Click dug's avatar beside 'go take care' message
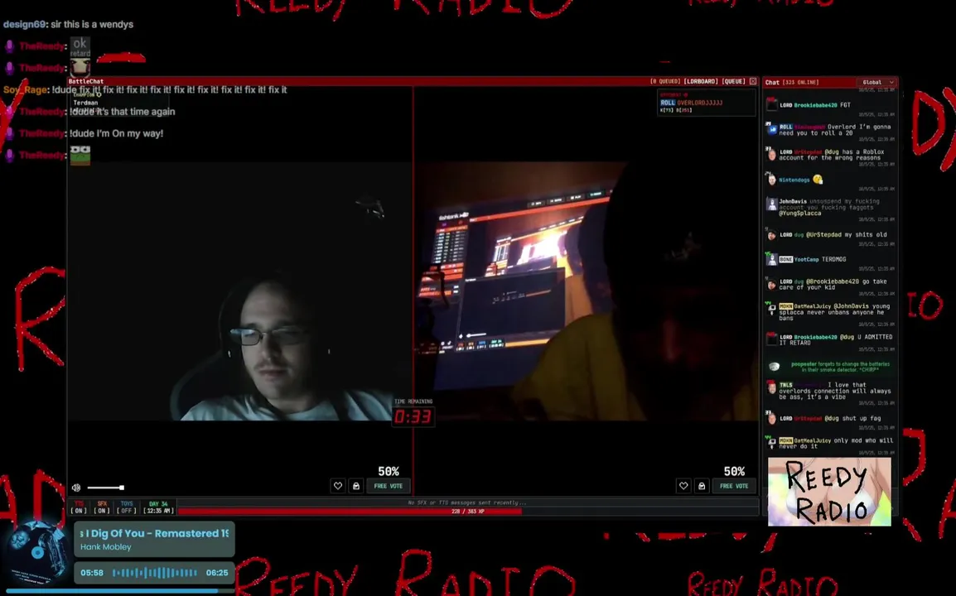 click(772, 284)
